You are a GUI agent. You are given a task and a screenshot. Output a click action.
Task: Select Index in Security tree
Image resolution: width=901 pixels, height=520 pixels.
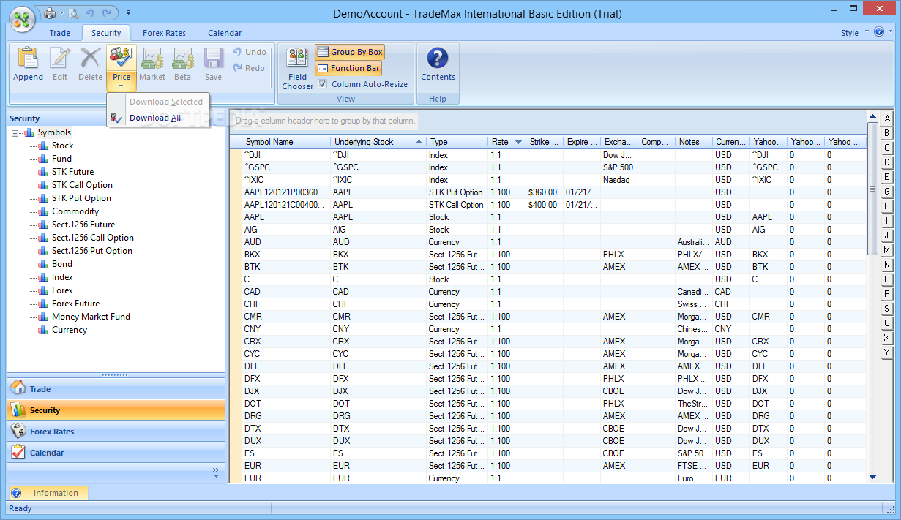coord(62,277)
